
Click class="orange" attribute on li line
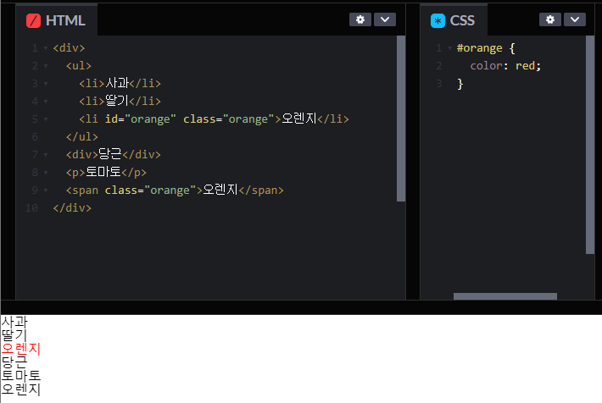click(x=229, y=119)
